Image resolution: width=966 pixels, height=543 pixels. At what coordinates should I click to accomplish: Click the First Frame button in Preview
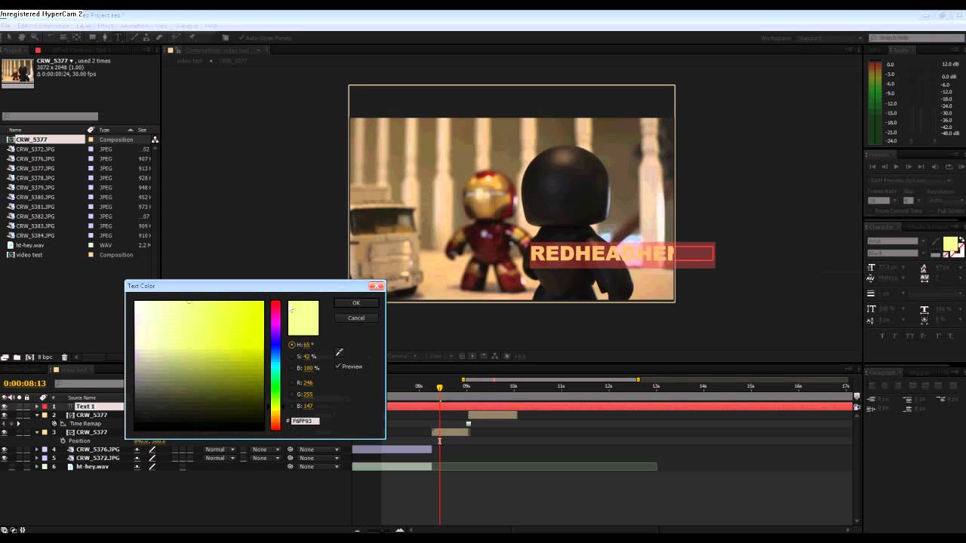tap(872, 167)
